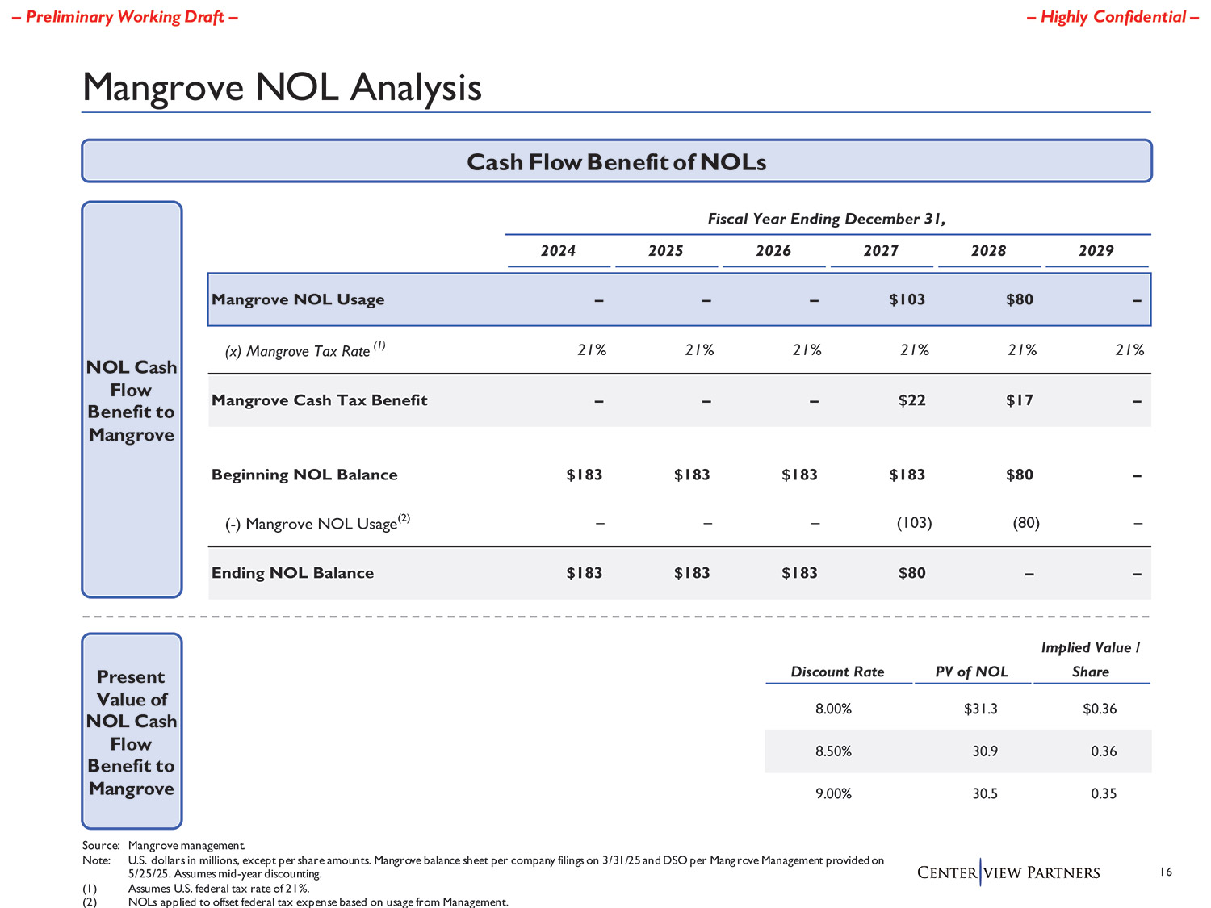Select the $103 NOL usage value

(x=907, y=299)
